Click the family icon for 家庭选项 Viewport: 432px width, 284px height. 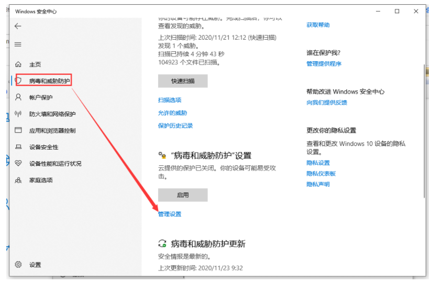click(18, 180)
